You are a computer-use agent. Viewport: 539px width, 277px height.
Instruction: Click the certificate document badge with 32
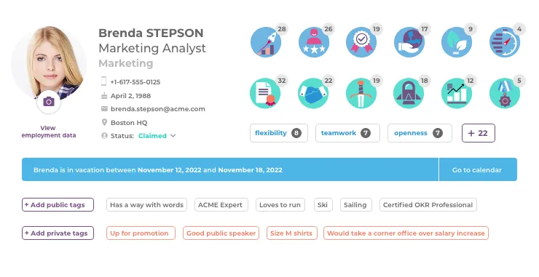[x=265, y=93]
